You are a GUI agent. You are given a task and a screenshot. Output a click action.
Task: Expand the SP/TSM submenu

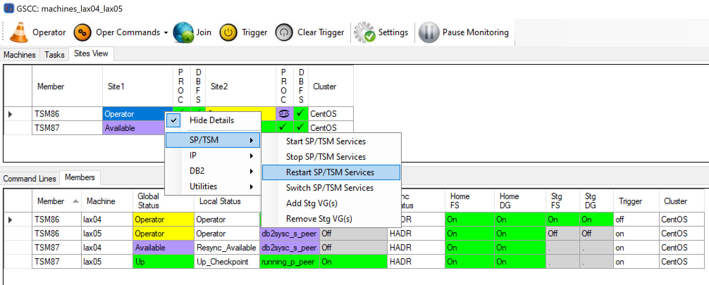coord(212,140)
